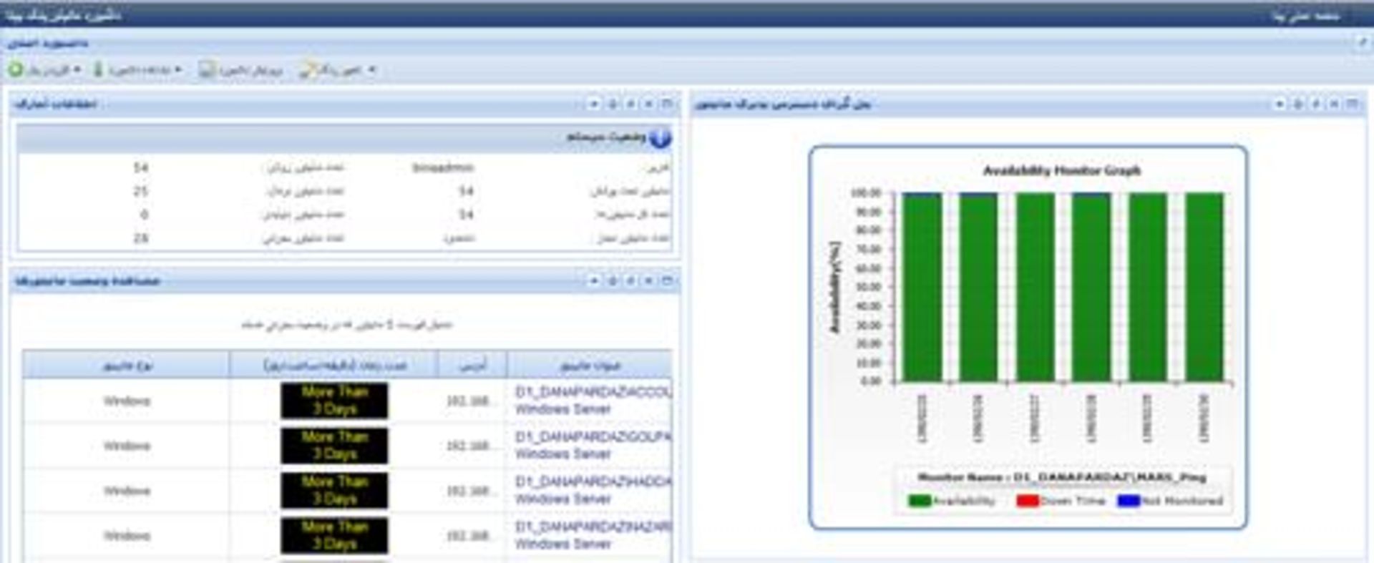Image resolution: width=1374 pixels, height=563 pixels.
Task: Maximize the Availability Monitor Graph panel
Action: click(1352, 104)
